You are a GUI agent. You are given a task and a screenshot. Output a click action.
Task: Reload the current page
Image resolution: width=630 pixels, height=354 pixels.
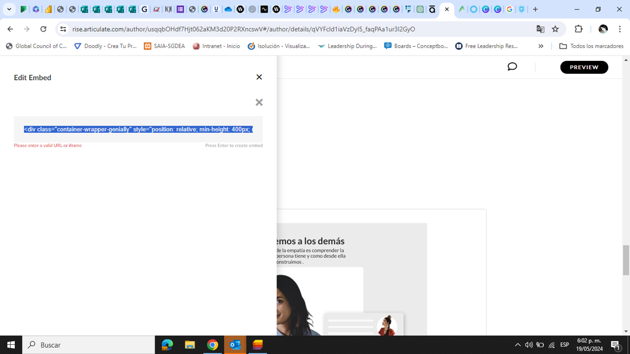click(x=43, y=29)
